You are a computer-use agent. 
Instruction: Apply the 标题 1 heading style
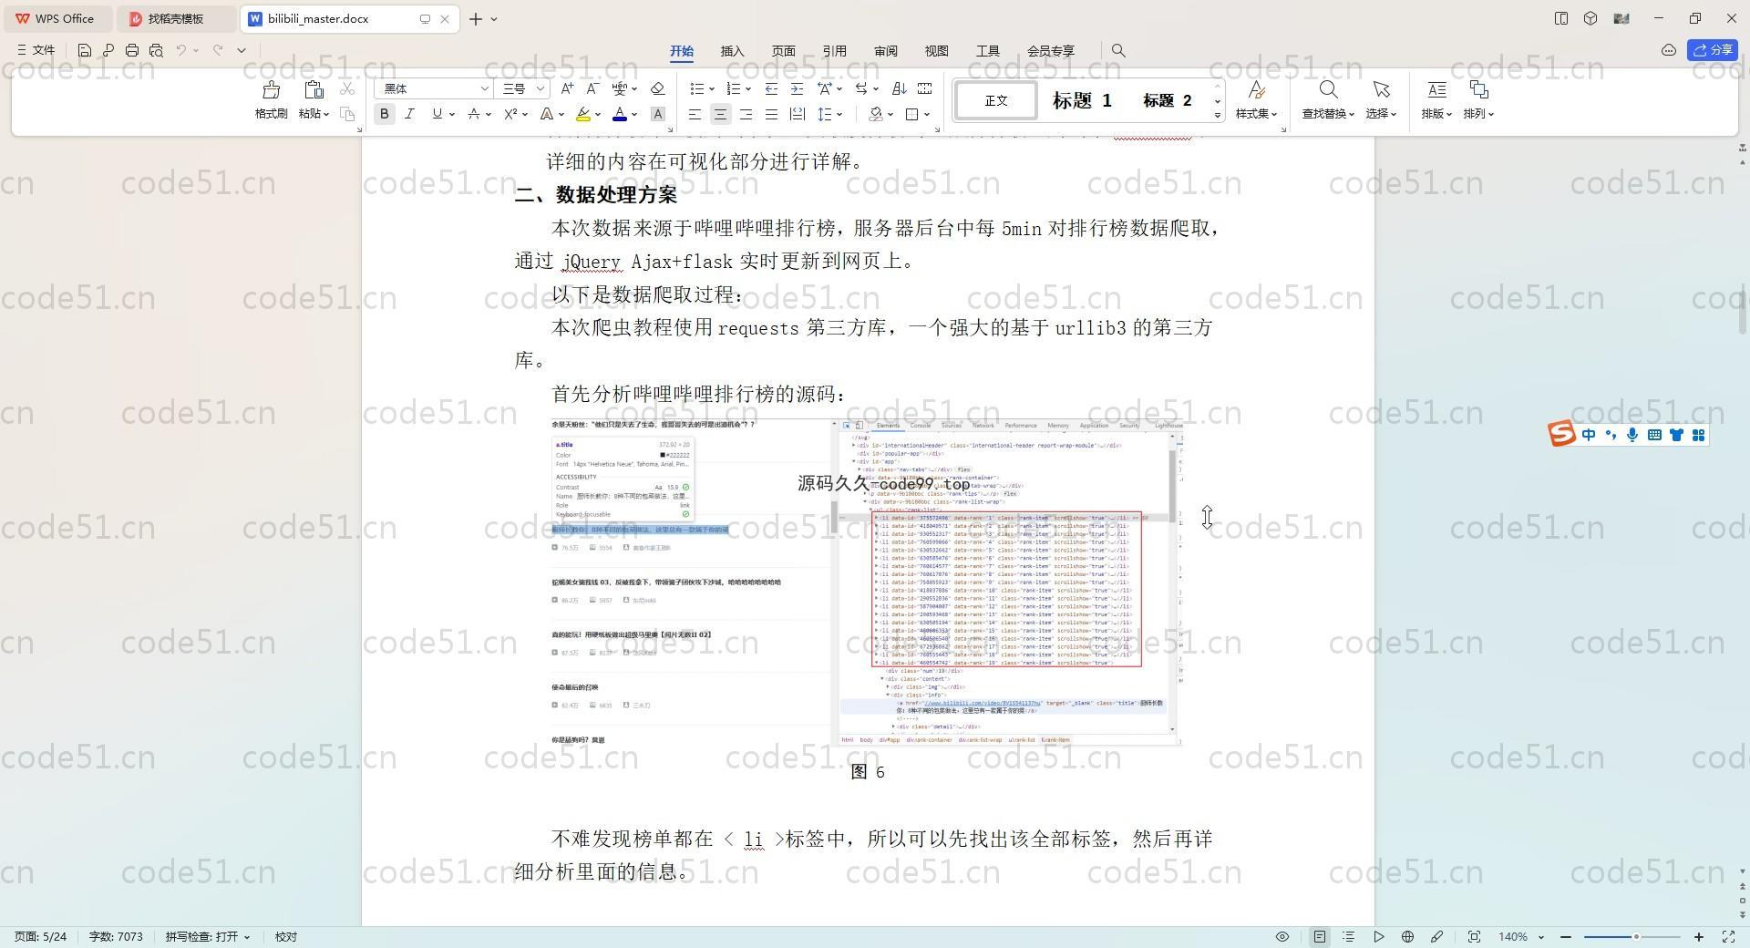pos(1082,100)
